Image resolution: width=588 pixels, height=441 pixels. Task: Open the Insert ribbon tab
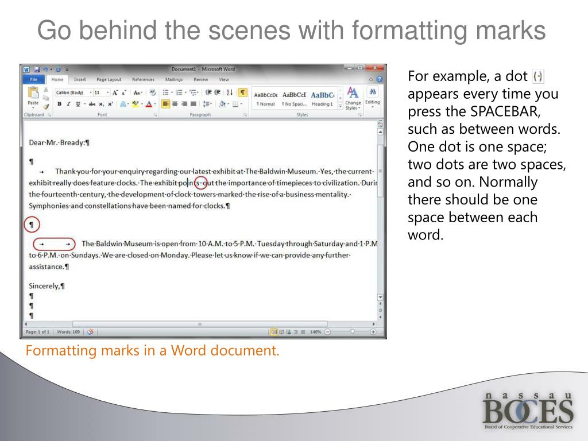click(x=80, y=79)
